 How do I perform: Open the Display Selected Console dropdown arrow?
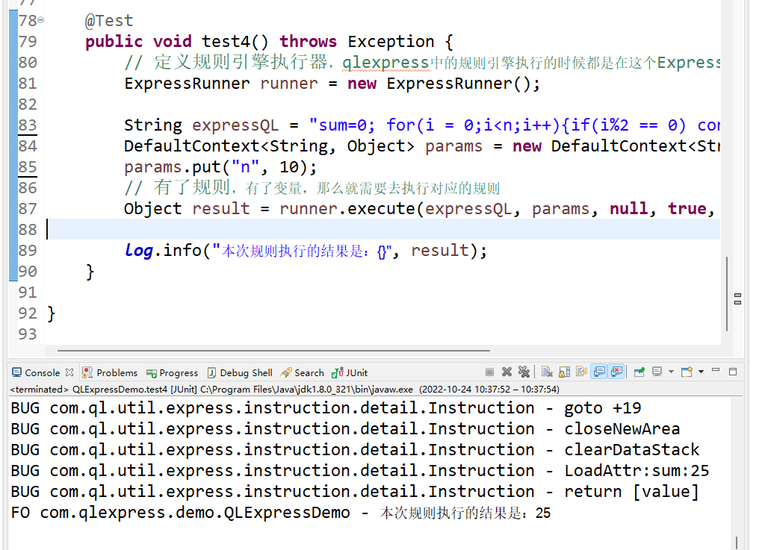pos(670,372)
